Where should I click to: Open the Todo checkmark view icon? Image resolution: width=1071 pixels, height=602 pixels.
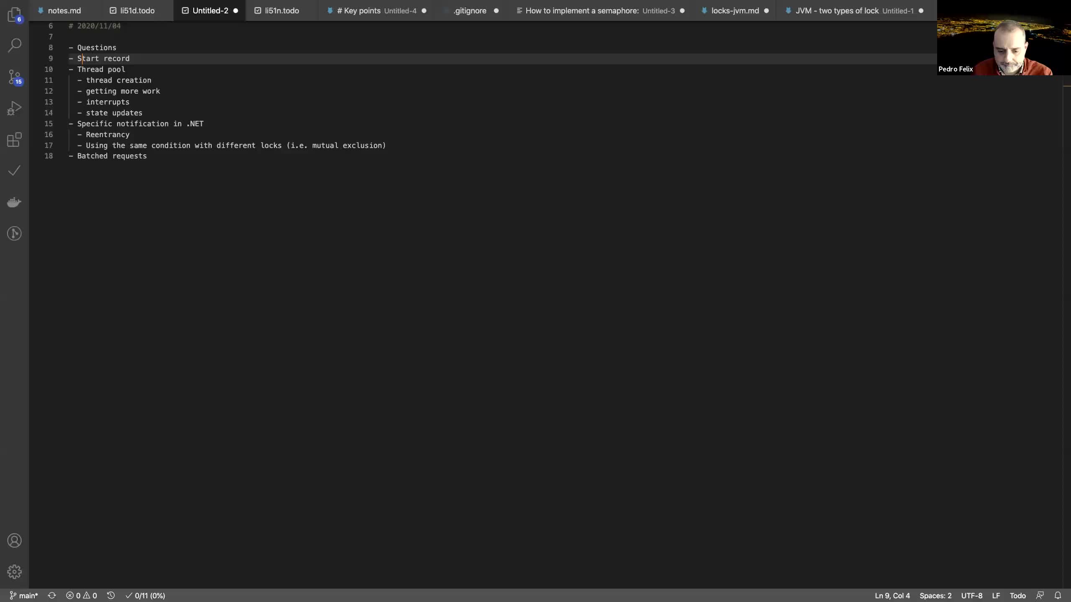pyautogui.click(x=14, y=171)
